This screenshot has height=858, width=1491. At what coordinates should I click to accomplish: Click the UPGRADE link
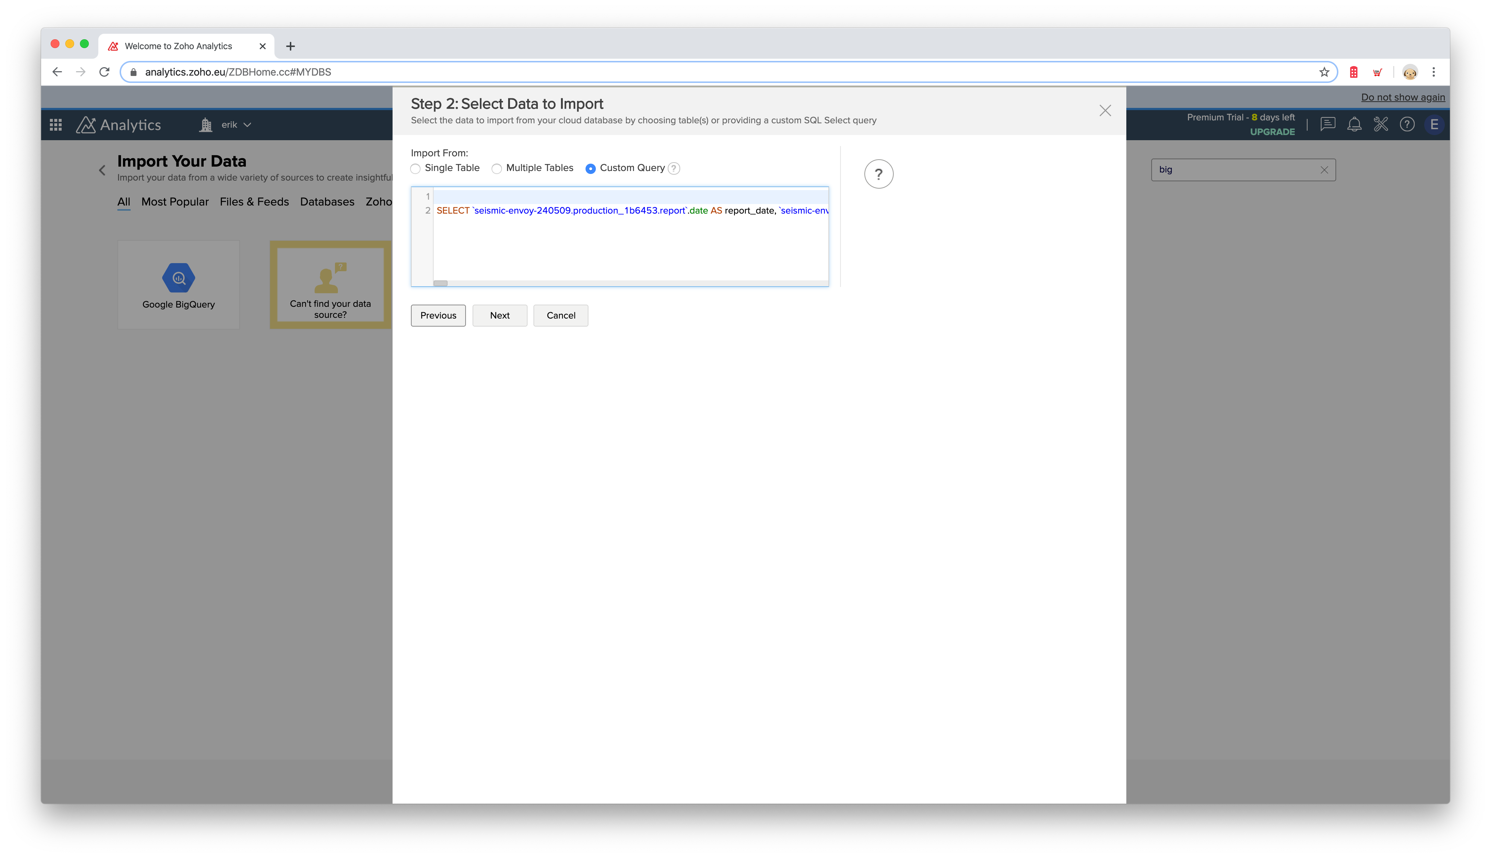1272,132
